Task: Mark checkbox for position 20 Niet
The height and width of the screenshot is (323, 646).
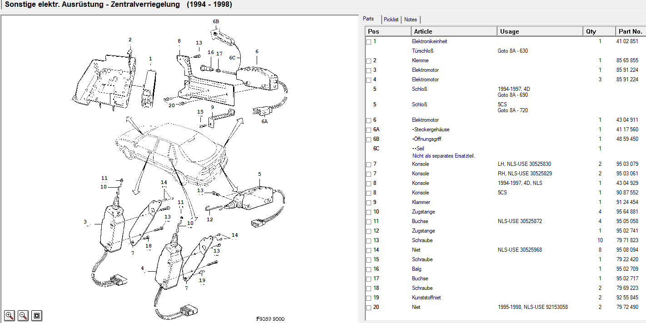Action: (x=368, y=308)
